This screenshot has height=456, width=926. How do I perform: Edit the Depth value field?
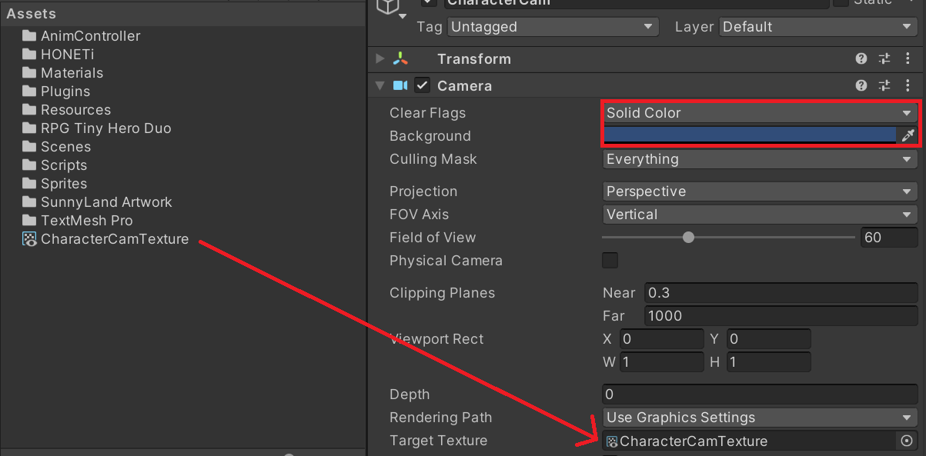coord(760,394)
